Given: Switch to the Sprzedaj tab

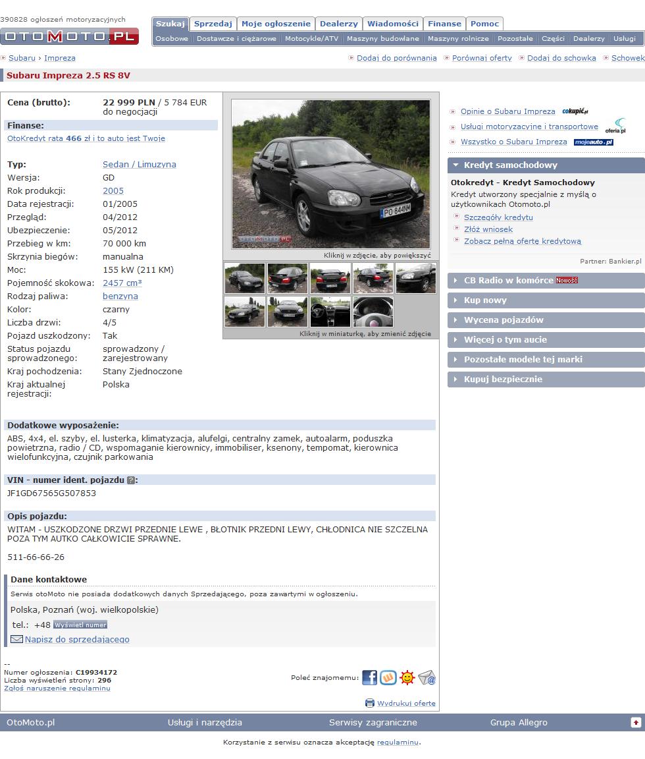Looking at the screenshot, I should point(213,24).
